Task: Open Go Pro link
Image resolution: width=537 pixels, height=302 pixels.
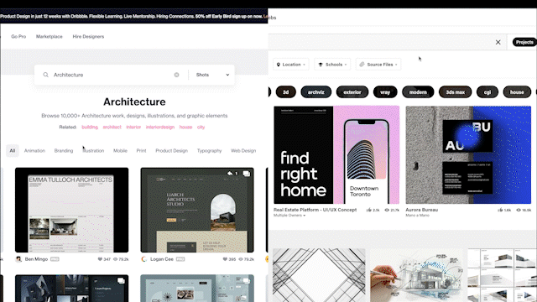Action: click(x=18, y=36)
